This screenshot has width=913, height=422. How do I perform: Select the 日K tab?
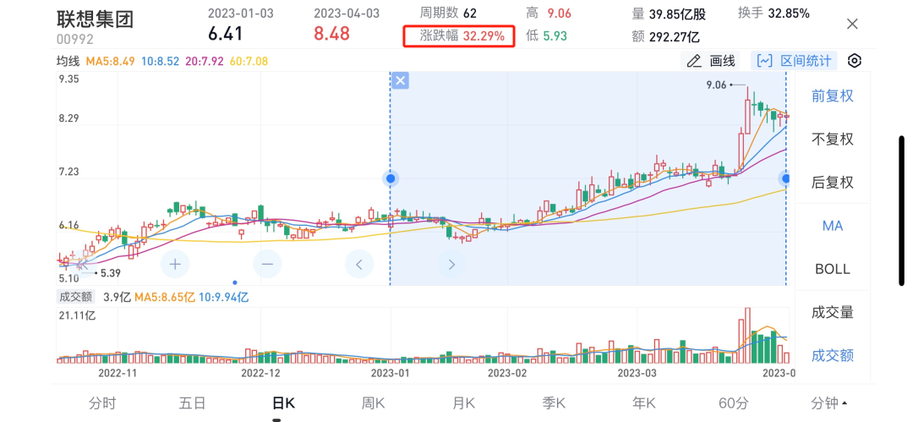(x=283, y=403)
